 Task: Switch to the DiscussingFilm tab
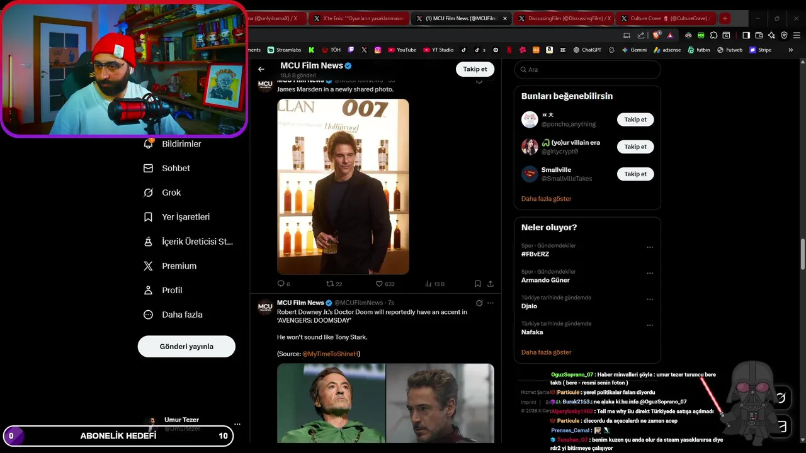pyautogui.click(x=564, y=18)
